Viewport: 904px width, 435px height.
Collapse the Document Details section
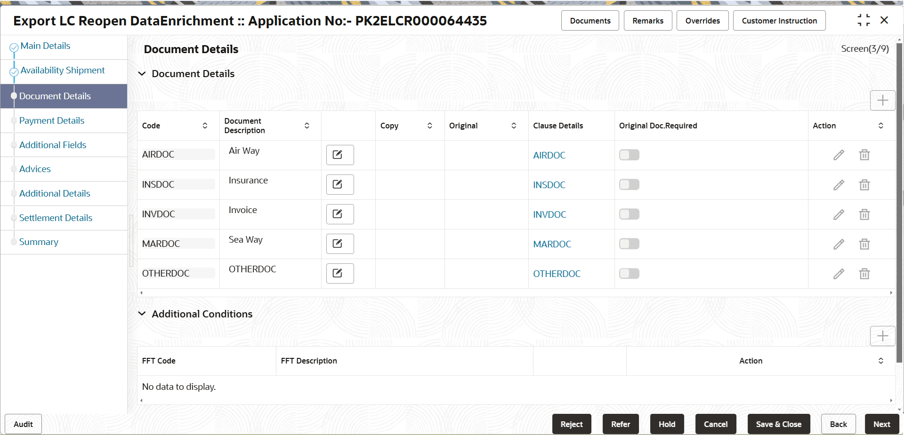142,74
